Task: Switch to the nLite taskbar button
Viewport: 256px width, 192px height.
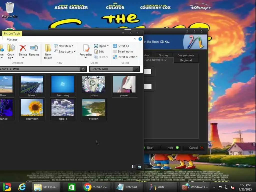Action: 162,187
